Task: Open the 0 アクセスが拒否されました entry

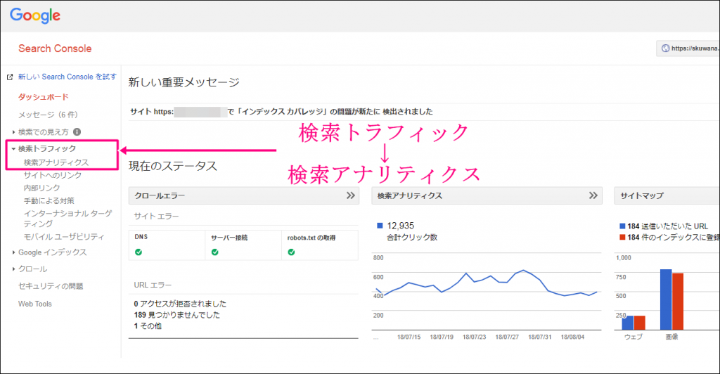Action: tap(180, 304)
